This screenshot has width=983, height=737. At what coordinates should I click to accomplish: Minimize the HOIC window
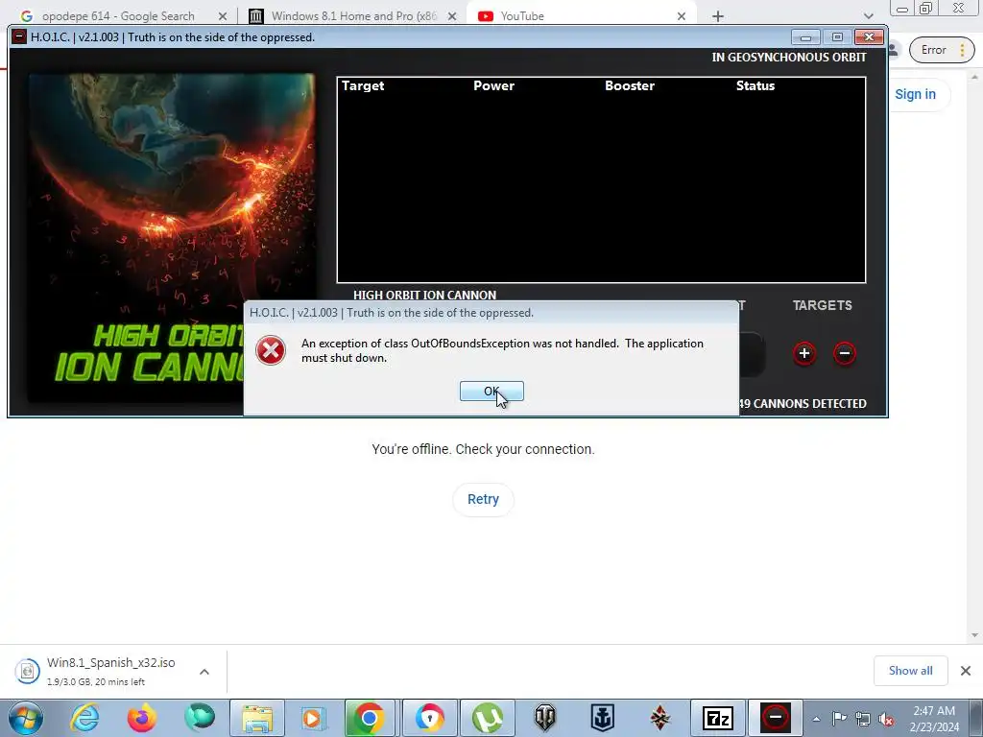pos(805,37)
